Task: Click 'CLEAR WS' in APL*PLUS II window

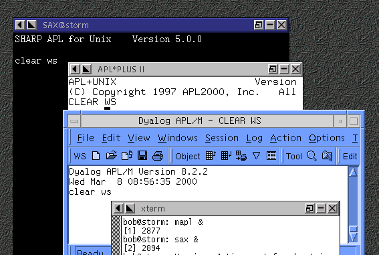Action: point(92,102)
